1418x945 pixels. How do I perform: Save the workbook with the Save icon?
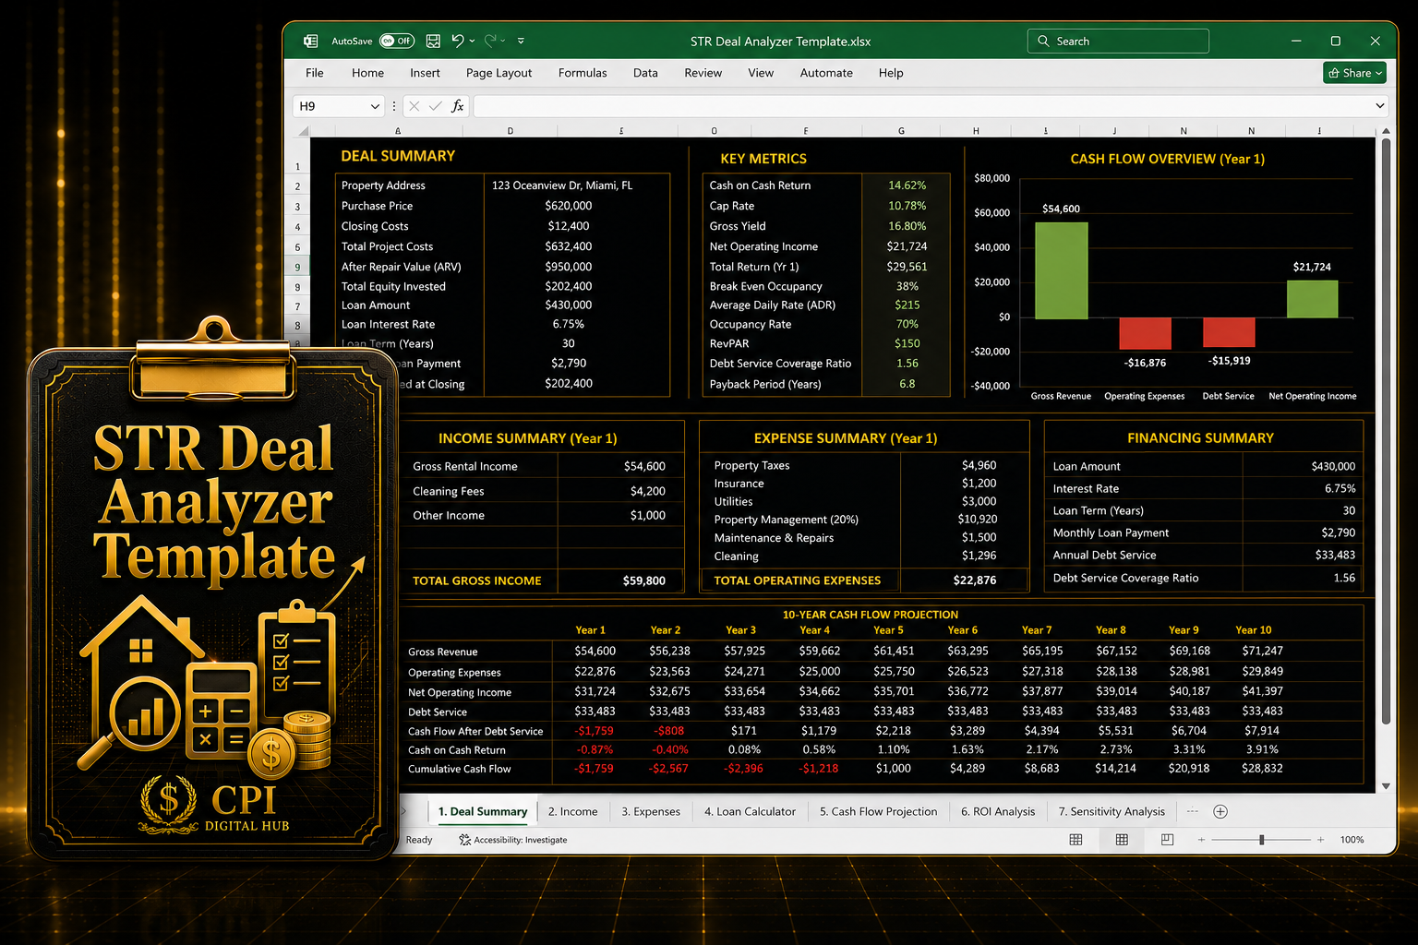[x=433, y=41]
